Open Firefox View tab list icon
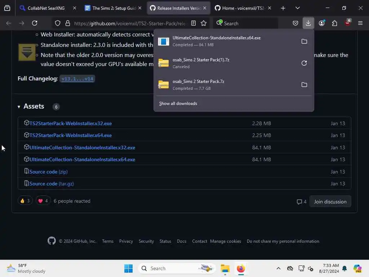Image resolution: width=369 pixels, height=277 pixels. coord(7,8)
